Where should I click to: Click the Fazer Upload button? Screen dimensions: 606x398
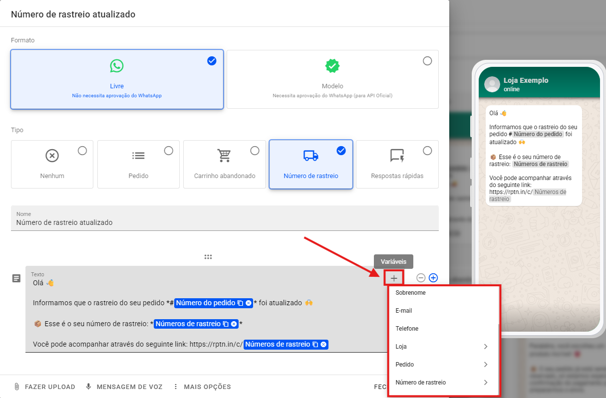[x=44, y=387]
